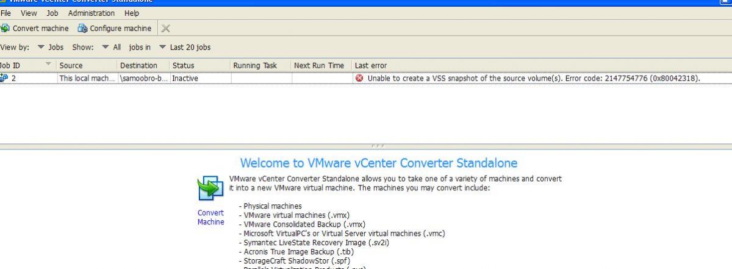Click the delete job X icon
Viewport: 732px width, 269px height.
pos(165,29)
